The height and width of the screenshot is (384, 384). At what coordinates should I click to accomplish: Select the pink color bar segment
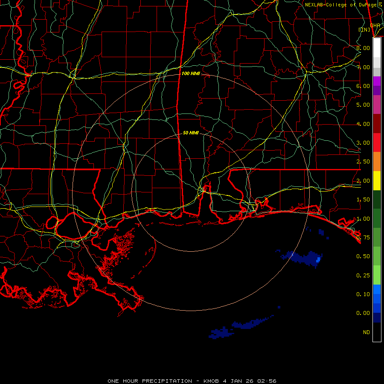pos(377,105)
